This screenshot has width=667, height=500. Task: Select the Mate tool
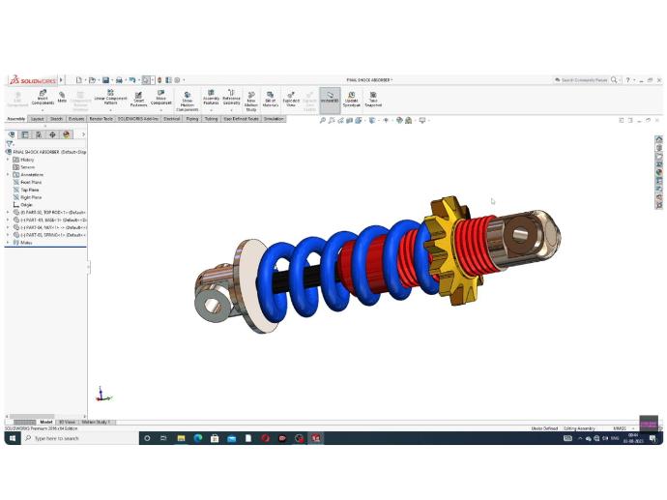tap(62, 97)
